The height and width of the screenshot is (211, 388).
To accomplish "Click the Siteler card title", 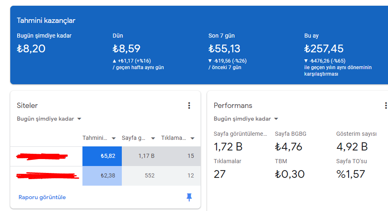I will click(27, 105).
